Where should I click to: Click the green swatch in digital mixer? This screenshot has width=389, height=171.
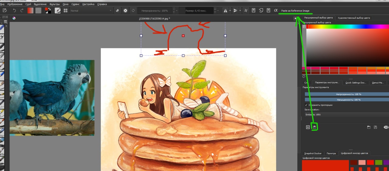(378, 162)
